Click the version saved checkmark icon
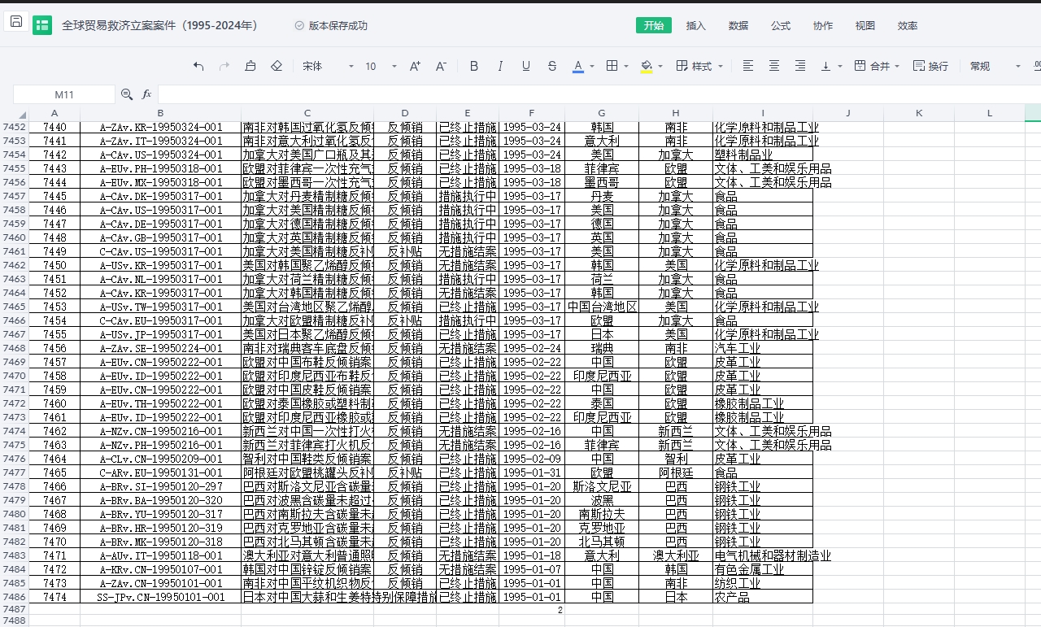 (299, 26)
